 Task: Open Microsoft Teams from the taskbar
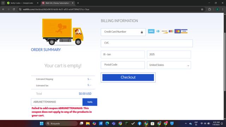(x=114, y=123)
